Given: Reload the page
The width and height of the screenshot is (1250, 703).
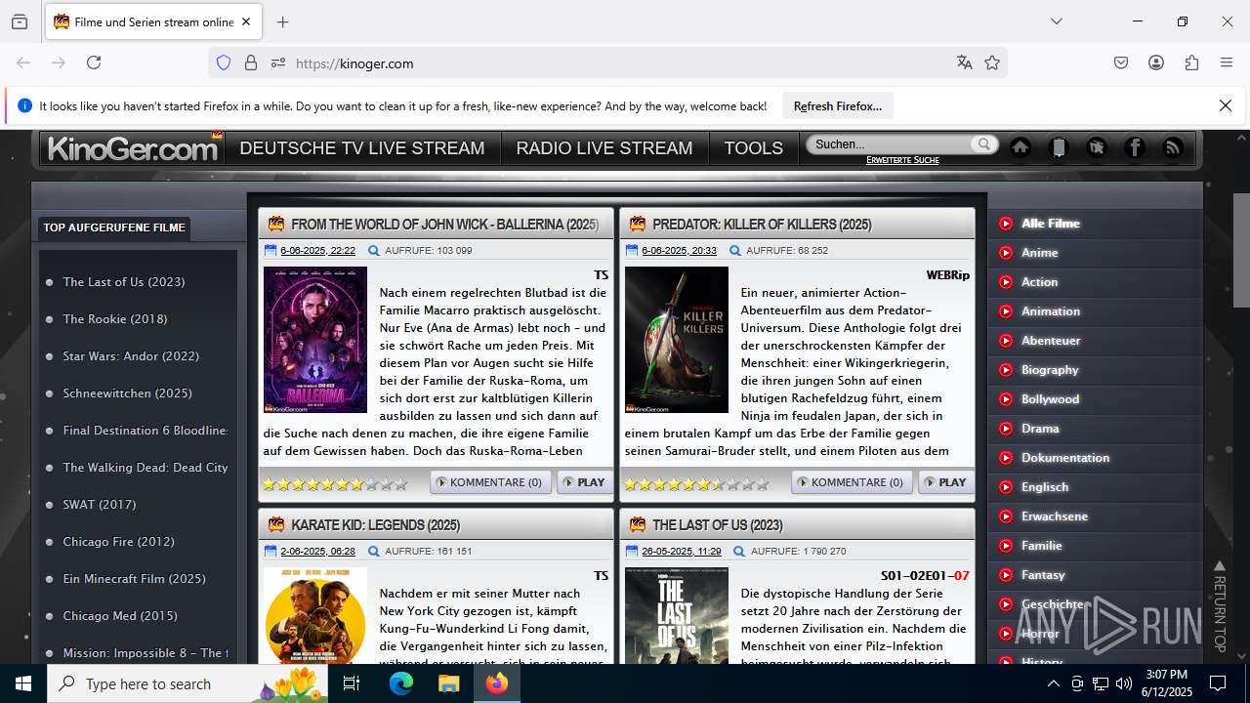Looking at the screenshot, I should click(94, 62).
